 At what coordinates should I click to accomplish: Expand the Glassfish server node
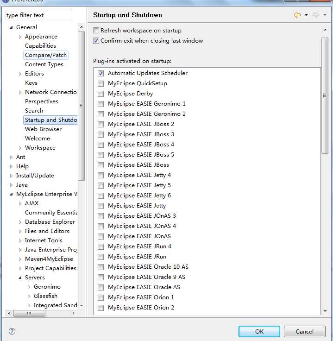click(x=29, y=296)
